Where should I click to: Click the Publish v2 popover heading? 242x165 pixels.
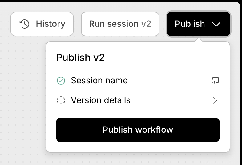pyautogui.click(x=80, y=58)
